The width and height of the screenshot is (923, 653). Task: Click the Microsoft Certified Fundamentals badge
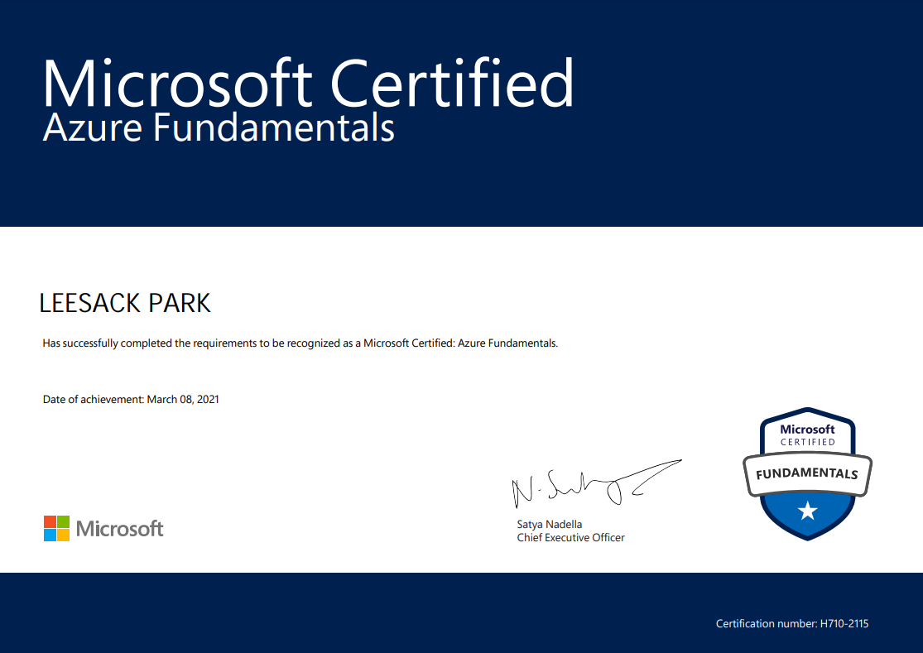(807, 473)
